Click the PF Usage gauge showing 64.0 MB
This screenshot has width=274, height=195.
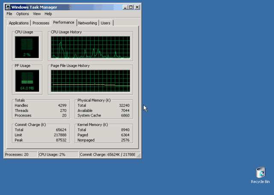click(x=27, y=81)
